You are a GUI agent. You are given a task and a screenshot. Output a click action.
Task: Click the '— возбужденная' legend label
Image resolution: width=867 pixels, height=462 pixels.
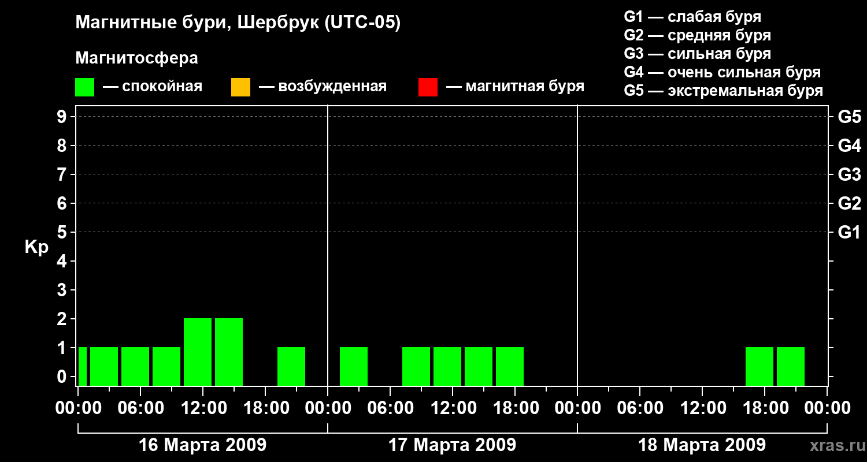coord(323,87)
